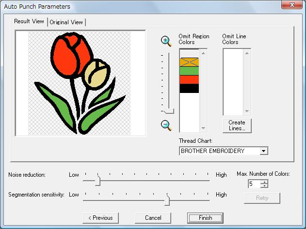Image resolution: width=306 pixels, height=229 pixels.
Task: Click the Noise reduction slider thumb
Action: coord(97,181)
